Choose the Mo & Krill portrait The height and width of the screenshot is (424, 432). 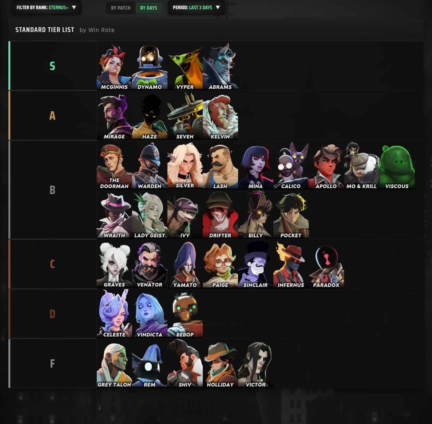(362, 165)
